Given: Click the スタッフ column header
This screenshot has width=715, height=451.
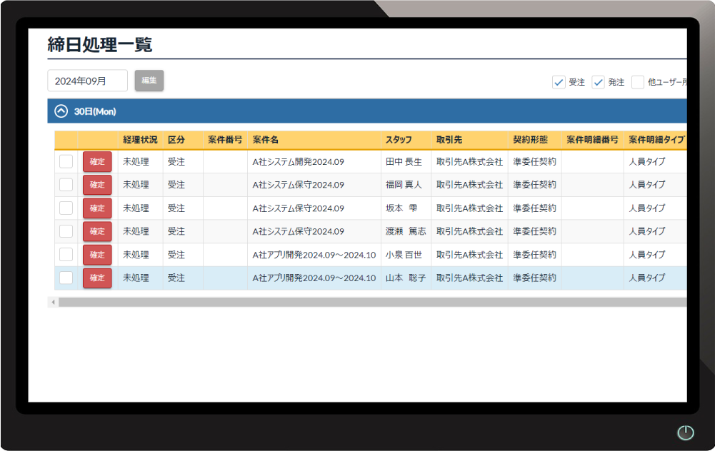Looking at the screenshot, I should [x=399, y=140].
